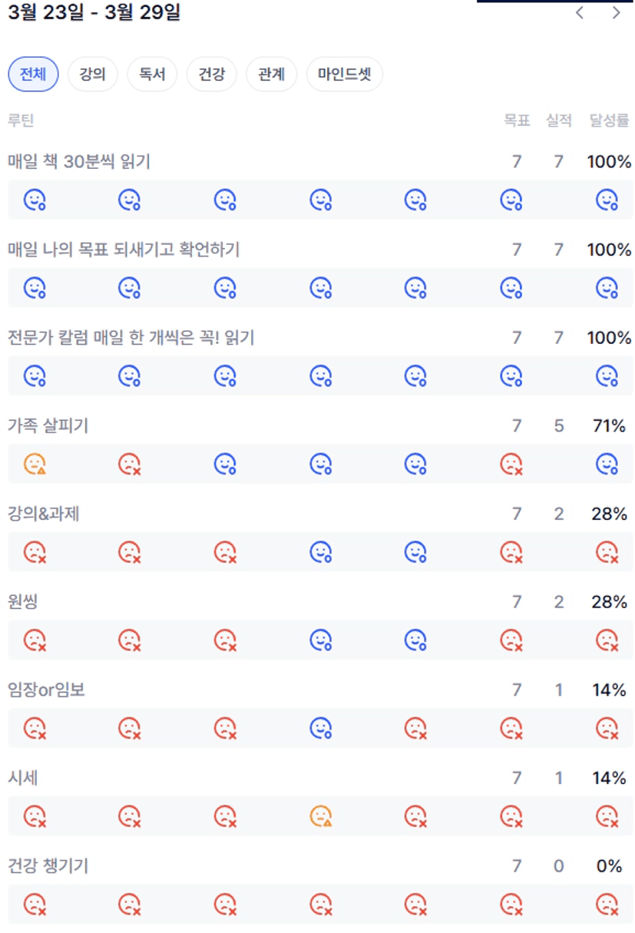This screenshot has height=933, width=635.
Task: Click the 달성률 column header
Action: (x=609, y=120)
